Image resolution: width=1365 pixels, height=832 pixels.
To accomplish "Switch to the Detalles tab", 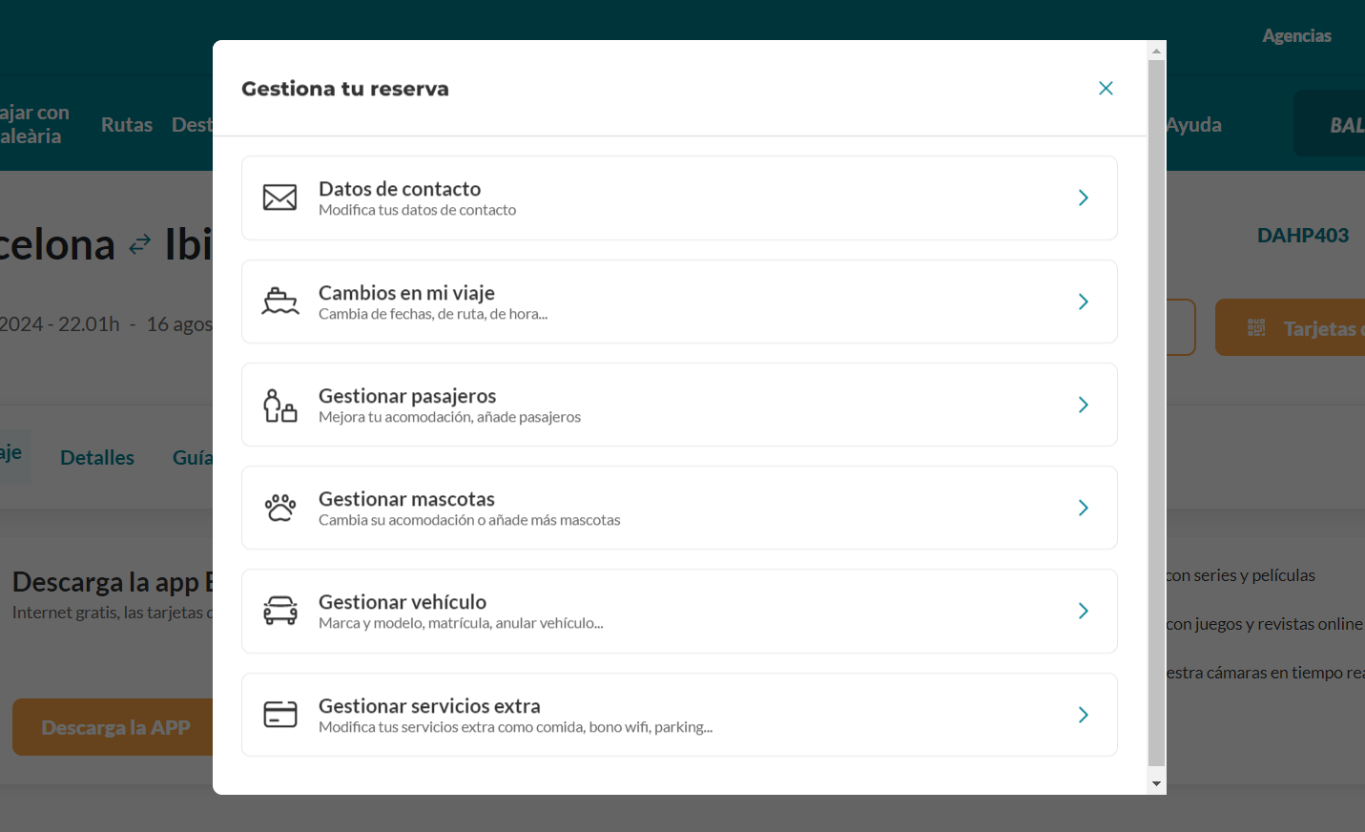I will 97,458.
